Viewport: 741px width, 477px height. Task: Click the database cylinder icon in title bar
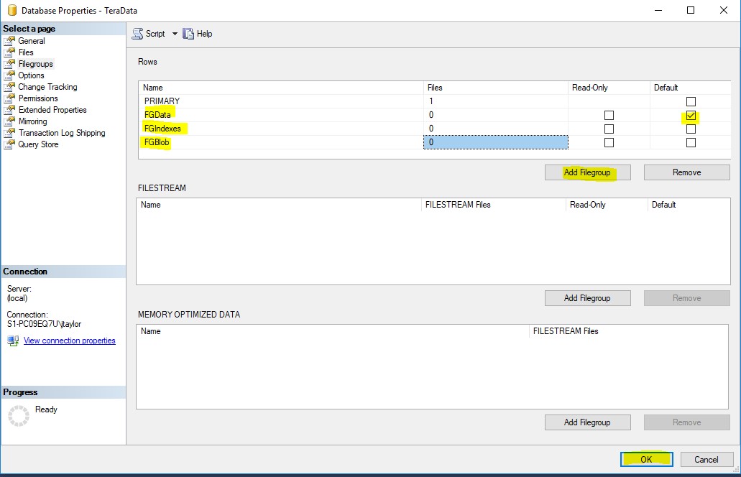pyautogui.click(x=12, y=10)
